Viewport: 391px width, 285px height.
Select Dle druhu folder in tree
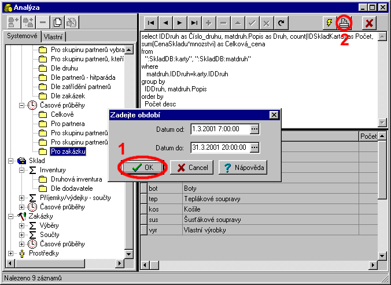(65, 68)
